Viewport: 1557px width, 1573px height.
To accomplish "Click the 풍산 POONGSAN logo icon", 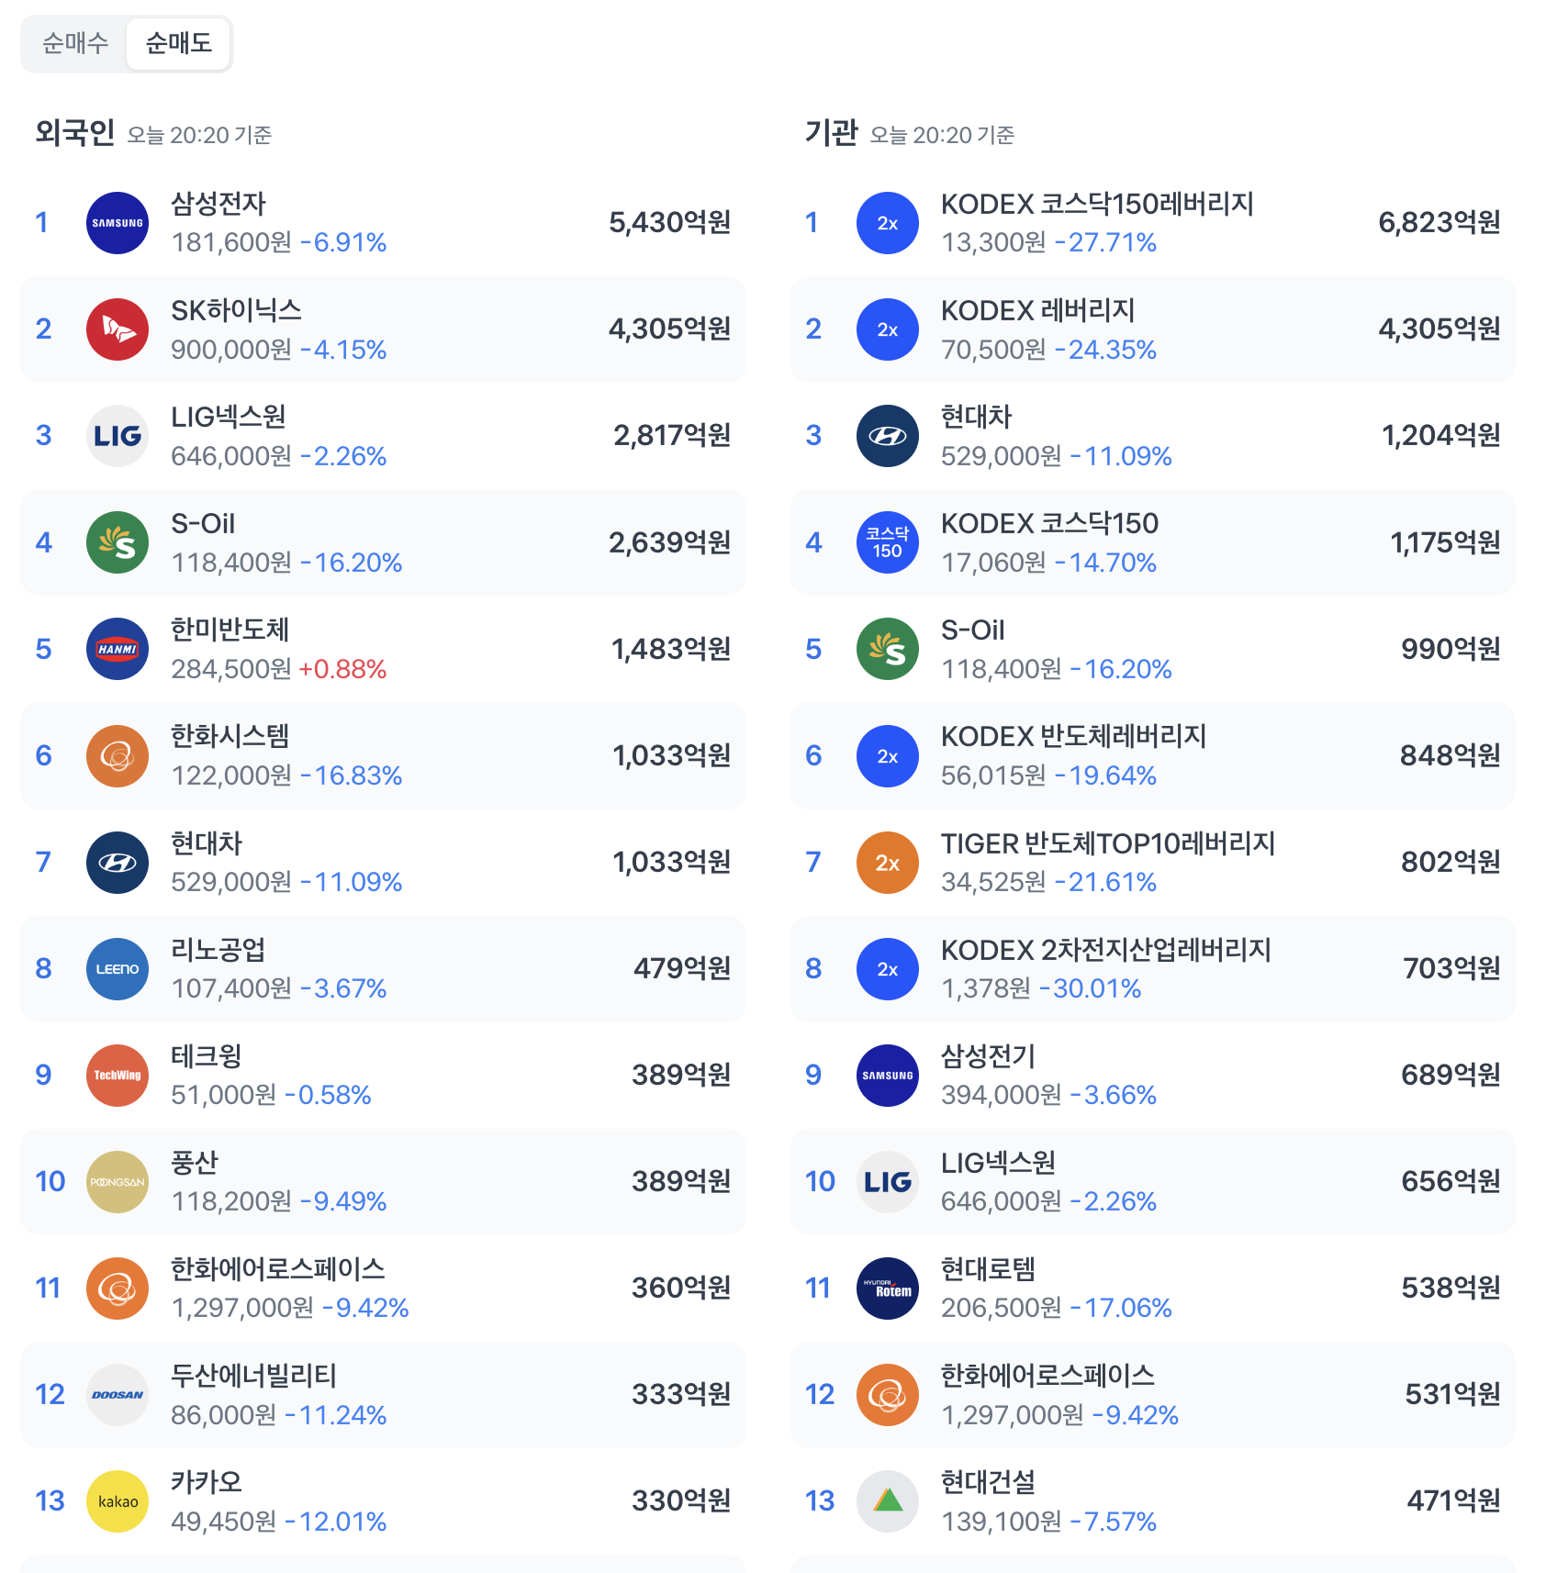I will pos(118,1182).
